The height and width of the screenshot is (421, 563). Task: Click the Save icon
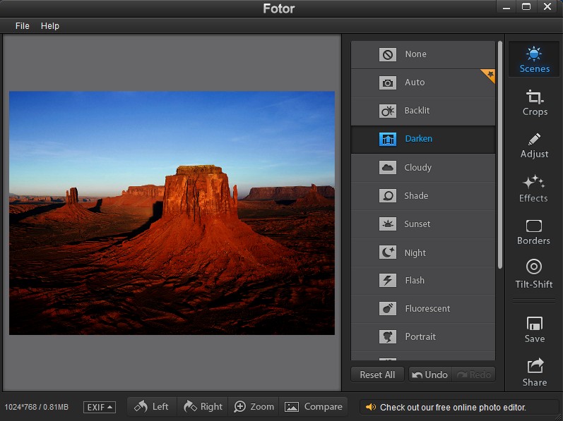[x=534, y=329]
